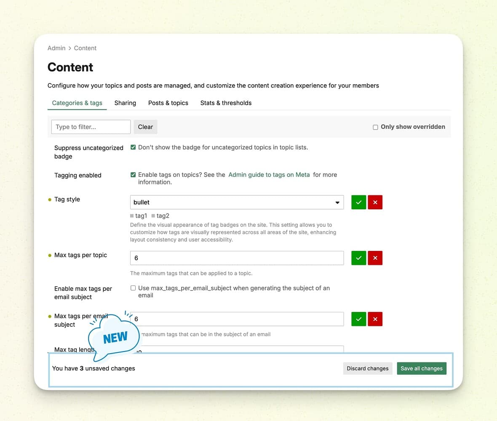Click the NEW cloud badge sticker
The image size is (497, 421).
tap(115, 337)
